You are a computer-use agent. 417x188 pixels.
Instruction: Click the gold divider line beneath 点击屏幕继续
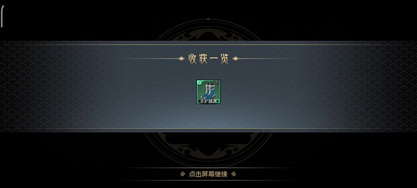208,181
